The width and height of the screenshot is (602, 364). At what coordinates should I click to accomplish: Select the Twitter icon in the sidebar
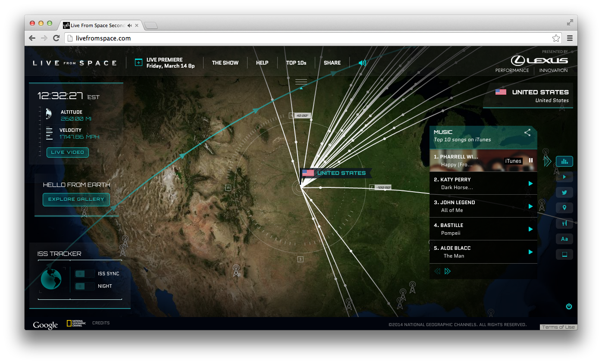[x=564, y=192]
